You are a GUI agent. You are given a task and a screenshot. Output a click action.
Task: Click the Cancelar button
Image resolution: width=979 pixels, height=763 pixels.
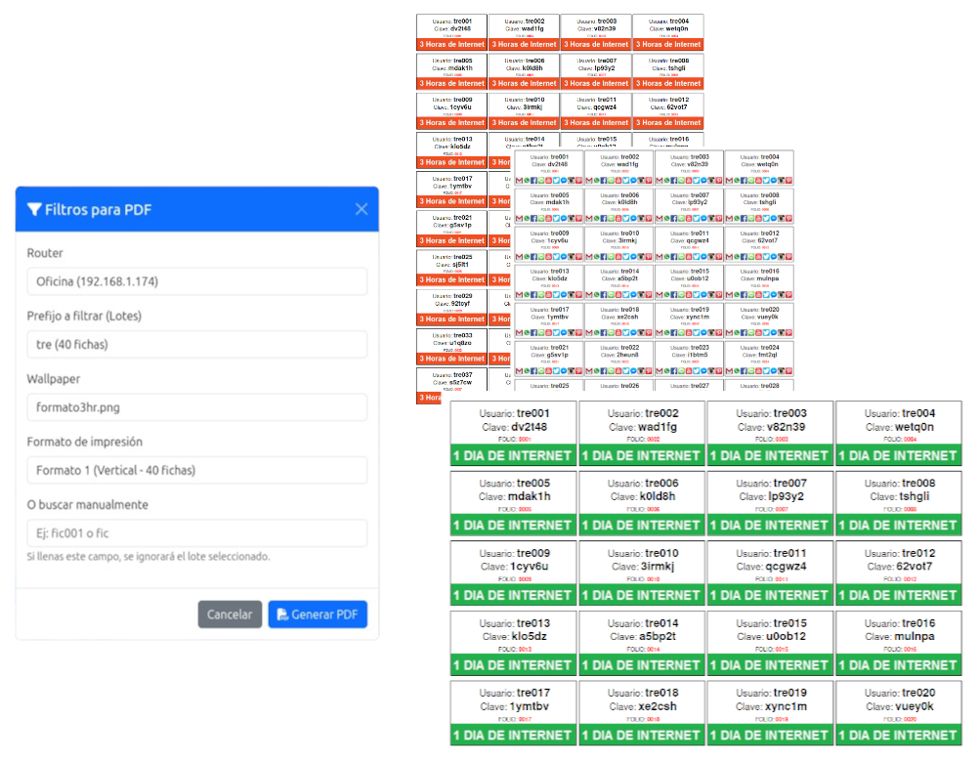coord(230,615)
